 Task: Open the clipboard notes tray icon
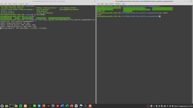pos(162,106)
